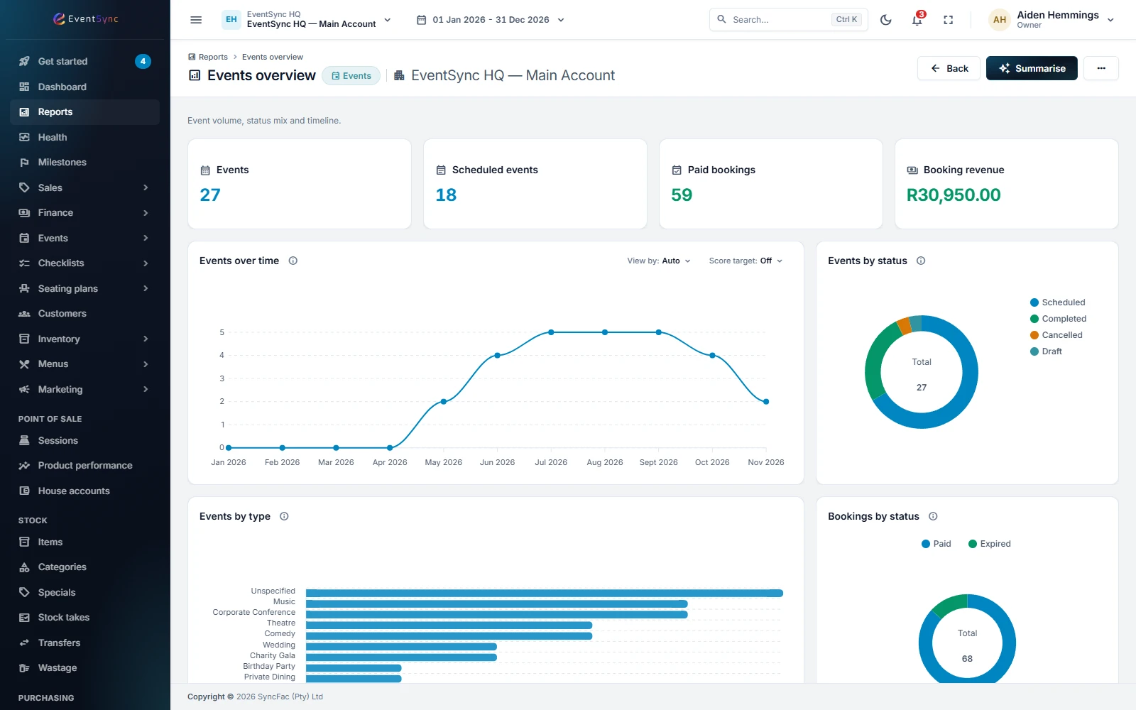Toggle Cancelled legend entry
The width and height of the screenshot is (1136, 710).
coord(1056,335)
